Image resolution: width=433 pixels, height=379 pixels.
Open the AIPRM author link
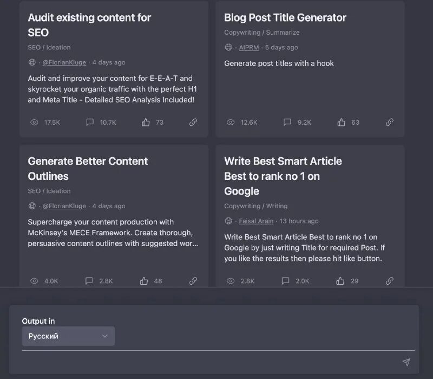click(248, 47)
